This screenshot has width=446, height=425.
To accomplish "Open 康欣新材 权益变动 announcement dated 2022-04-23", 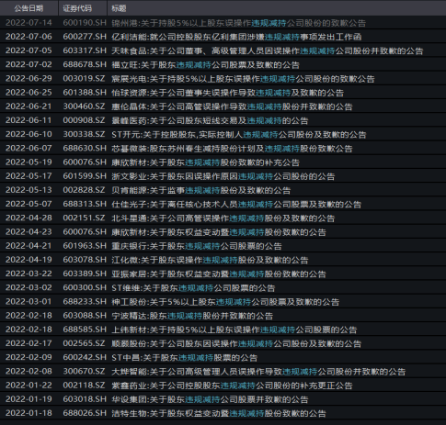I will [x=219, y=232].
